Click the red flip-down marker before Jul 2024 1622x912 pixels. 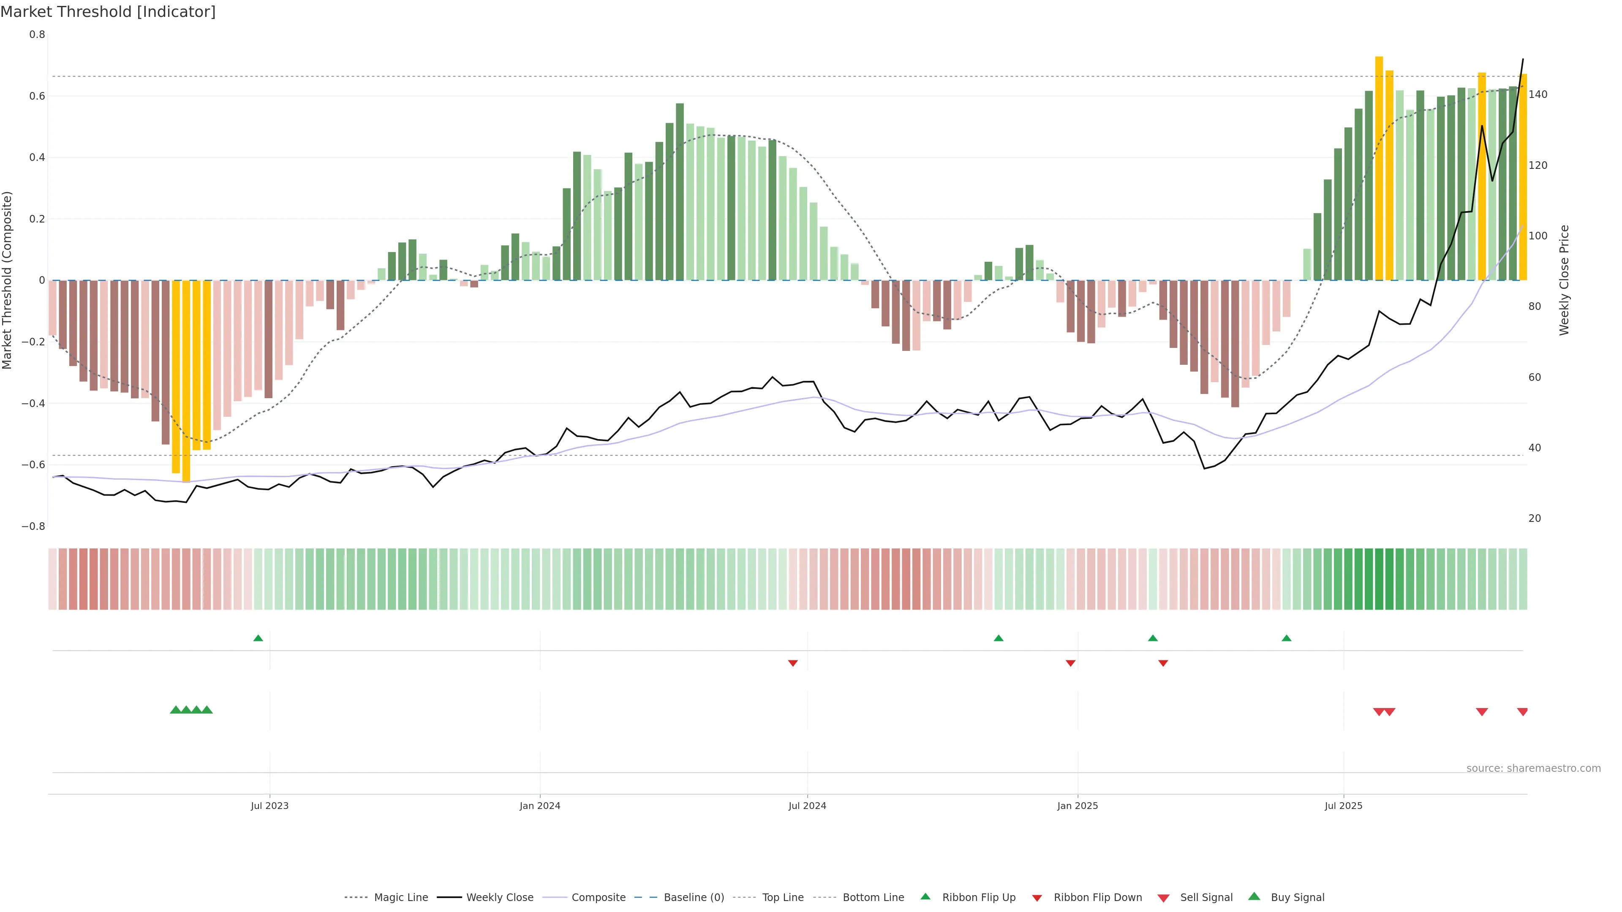point(793,663)
